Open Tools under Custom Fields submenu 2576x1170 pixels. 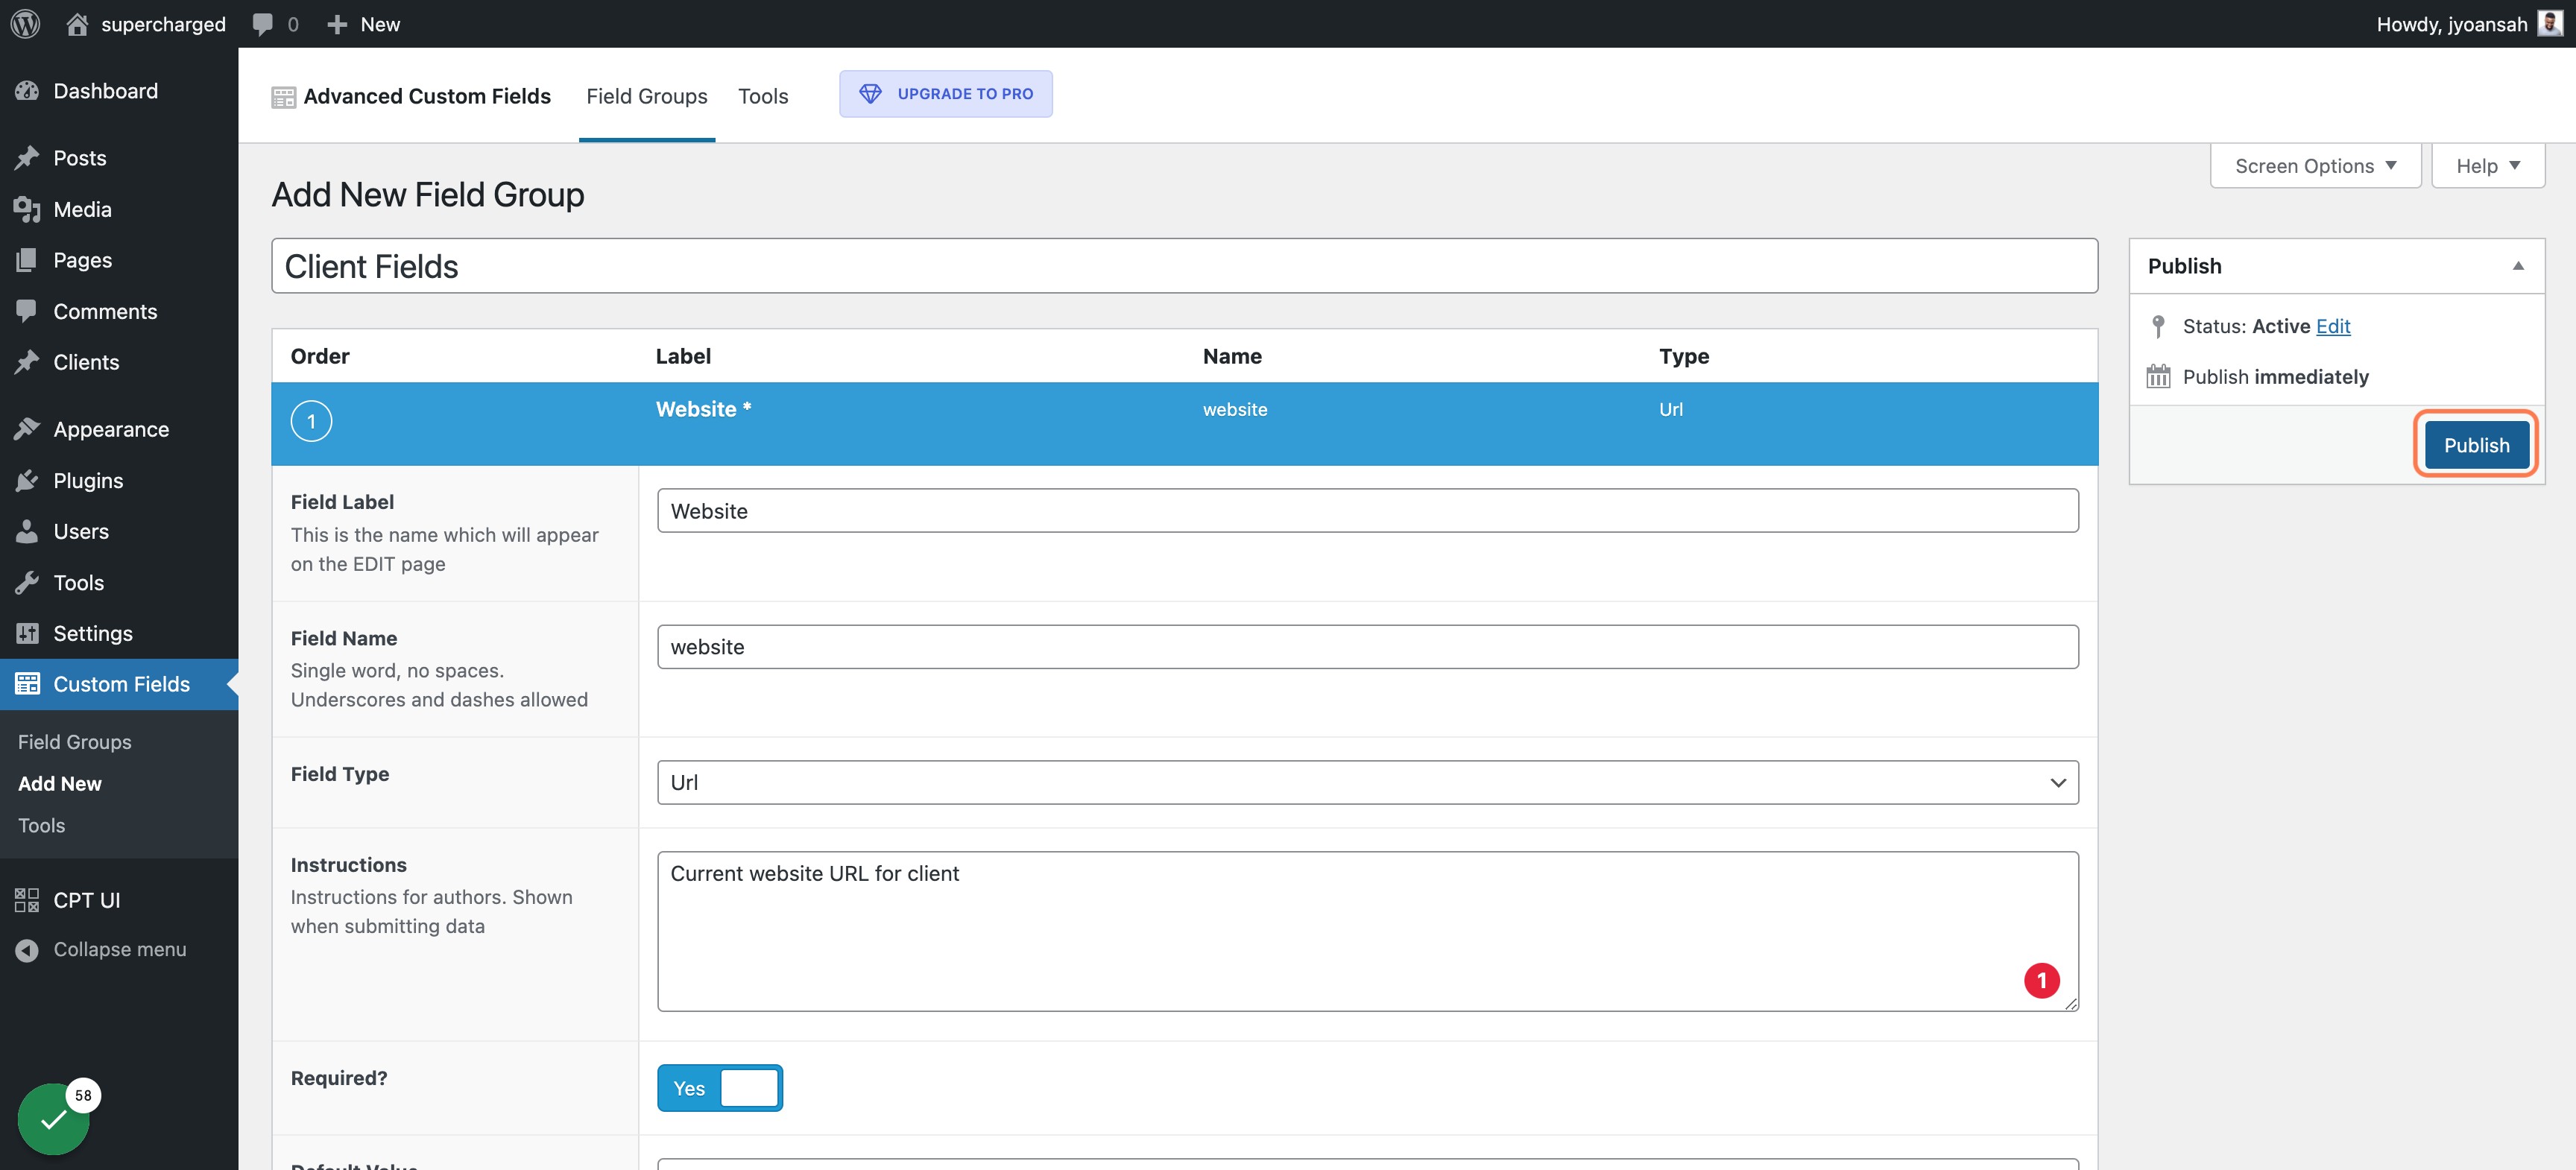coord(42,826)
